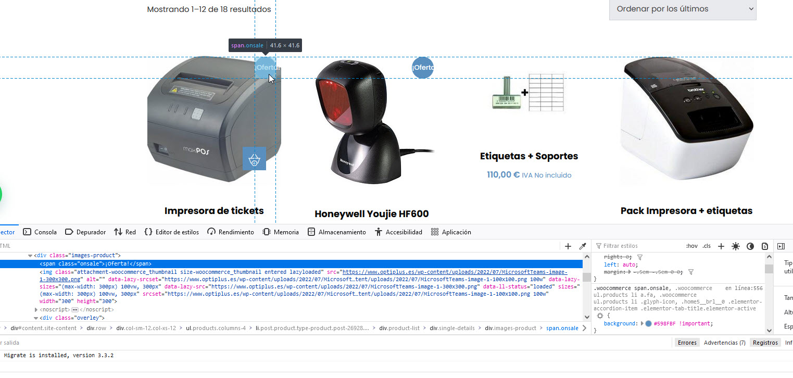
Task: Expand the noscript node
Action: pyautogui.click(x=36, y=309)
